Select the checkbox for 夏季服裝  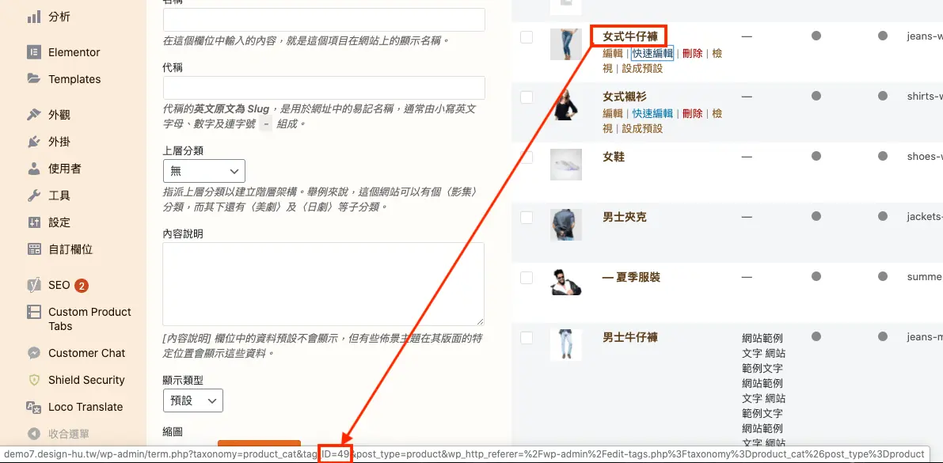527,278
